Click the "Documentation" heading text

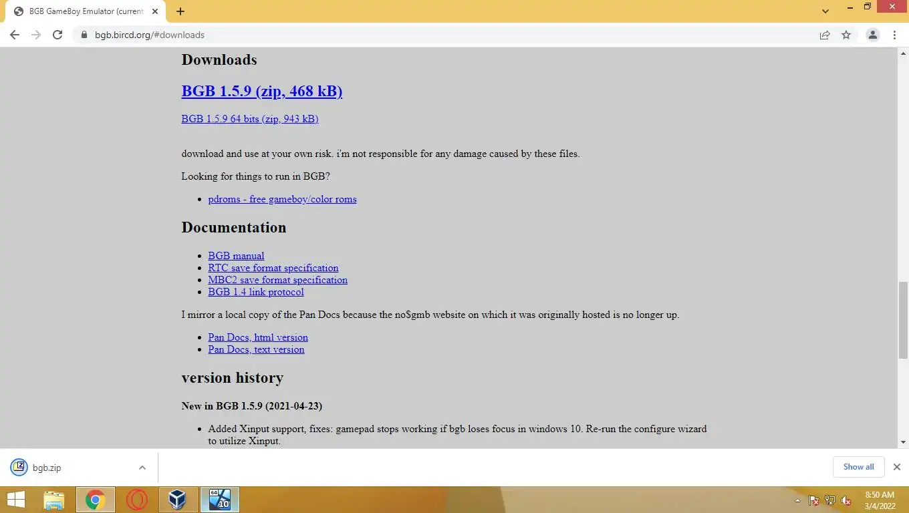[x=234, y=227]
